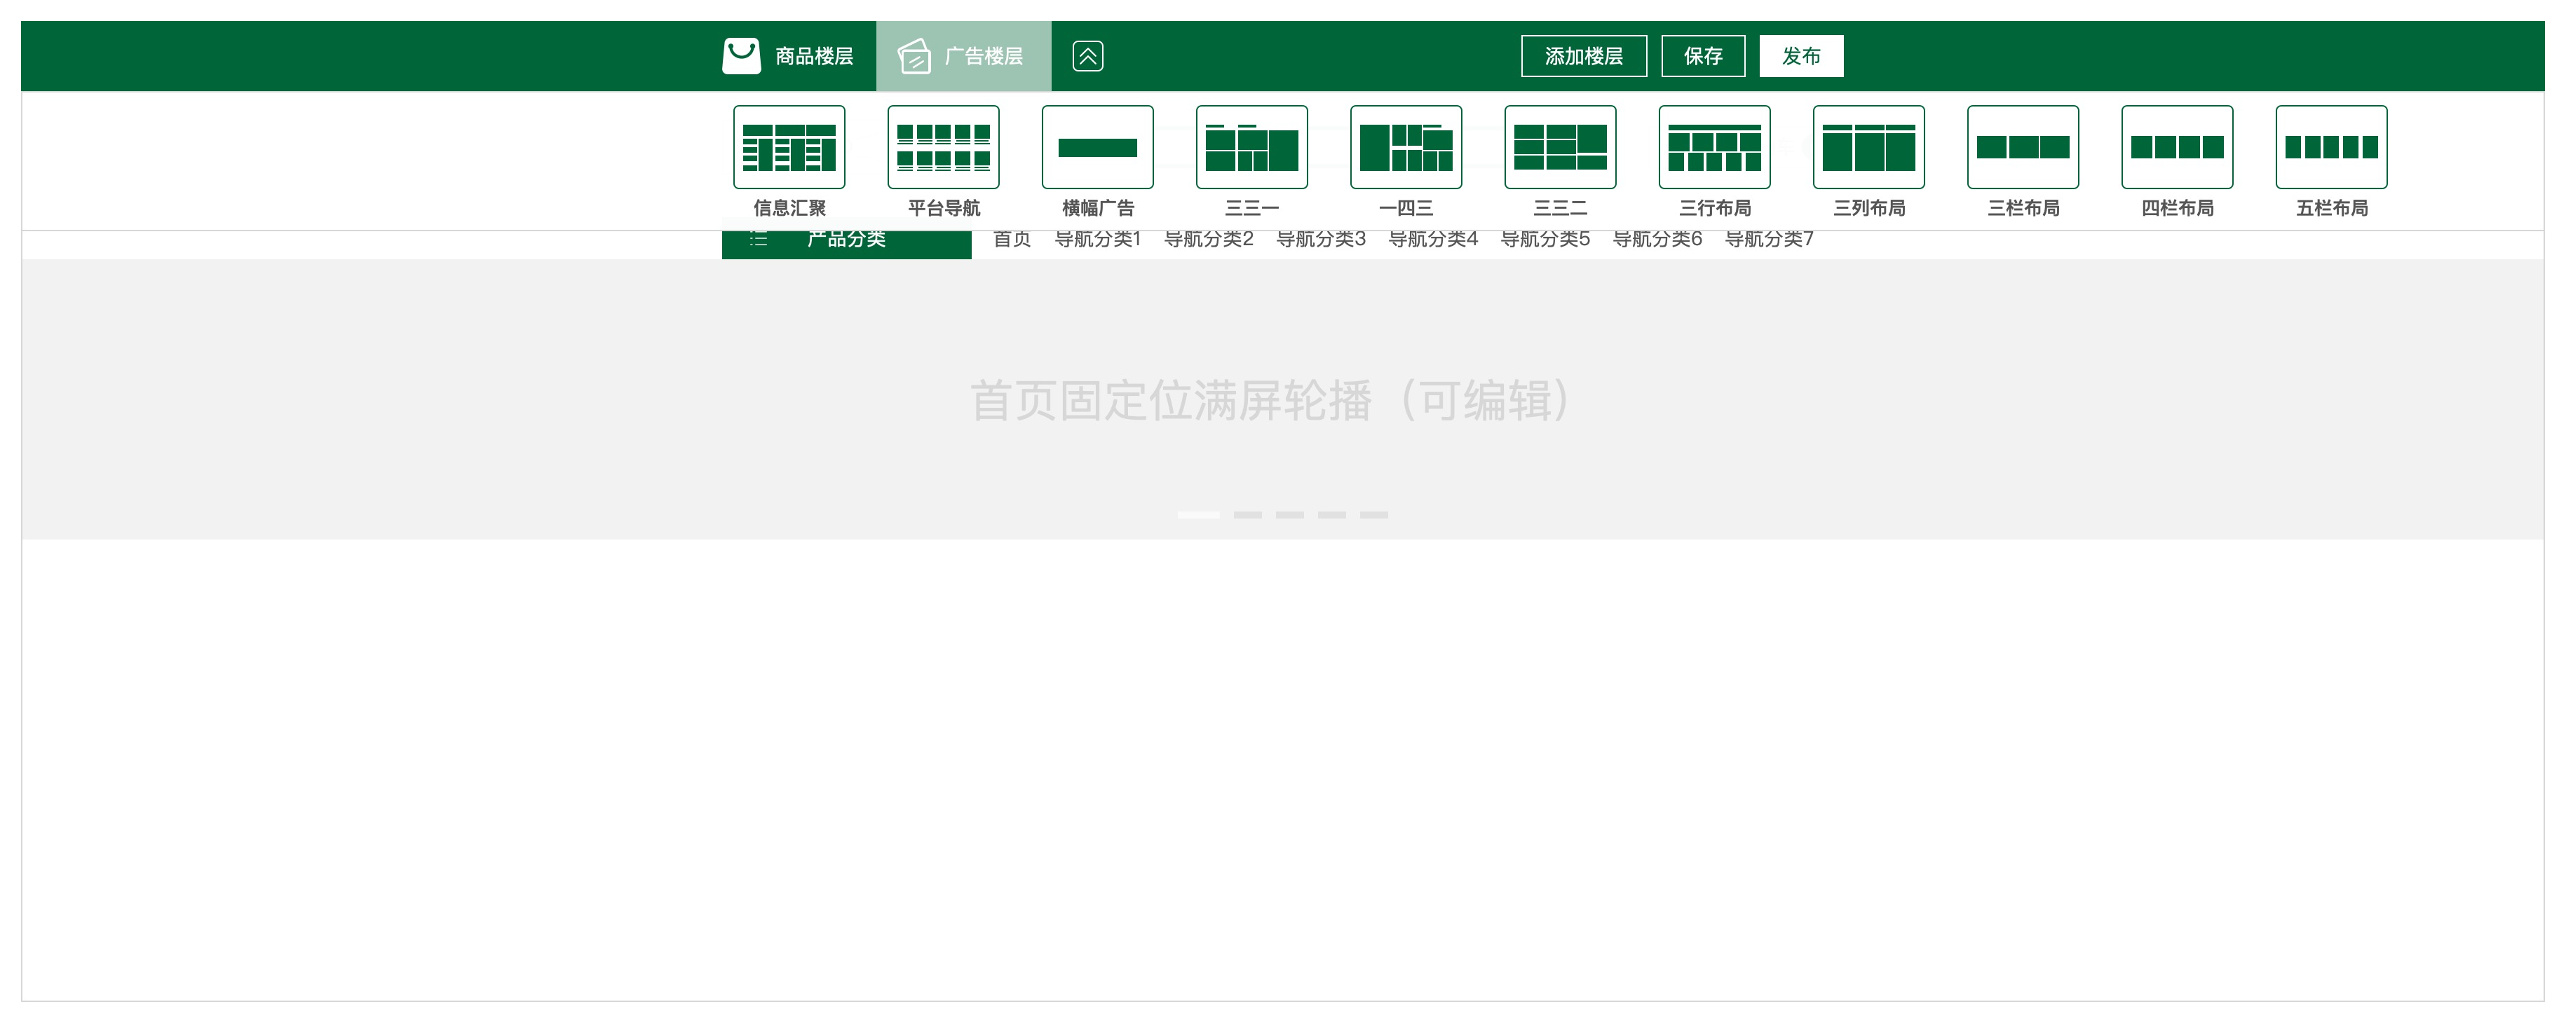Pick the 三行布局 layout icon
The height and width of the screenshot is (1023, 2566).
[1716, 147]
